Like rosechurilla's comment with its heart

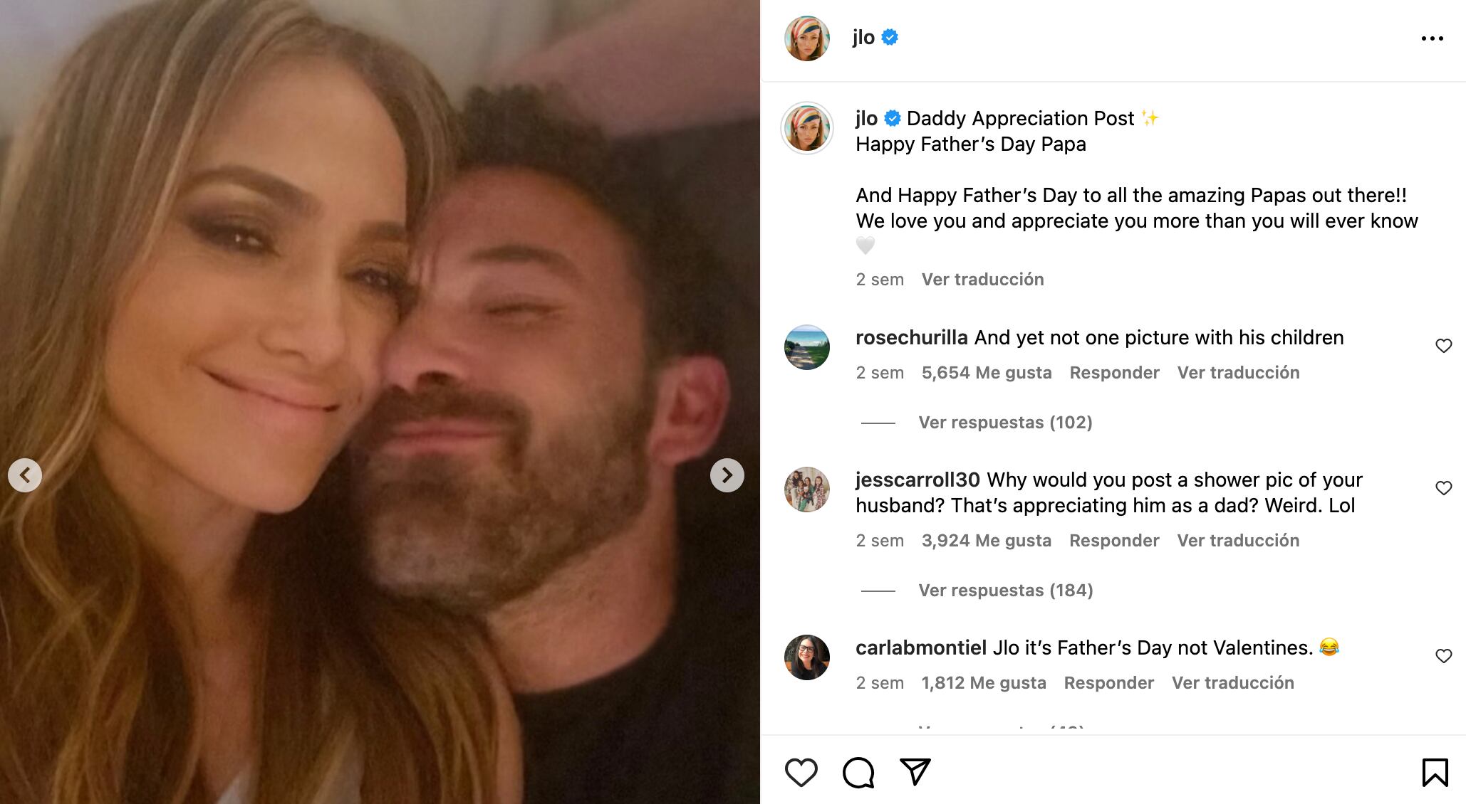(x=1445, y=346)
